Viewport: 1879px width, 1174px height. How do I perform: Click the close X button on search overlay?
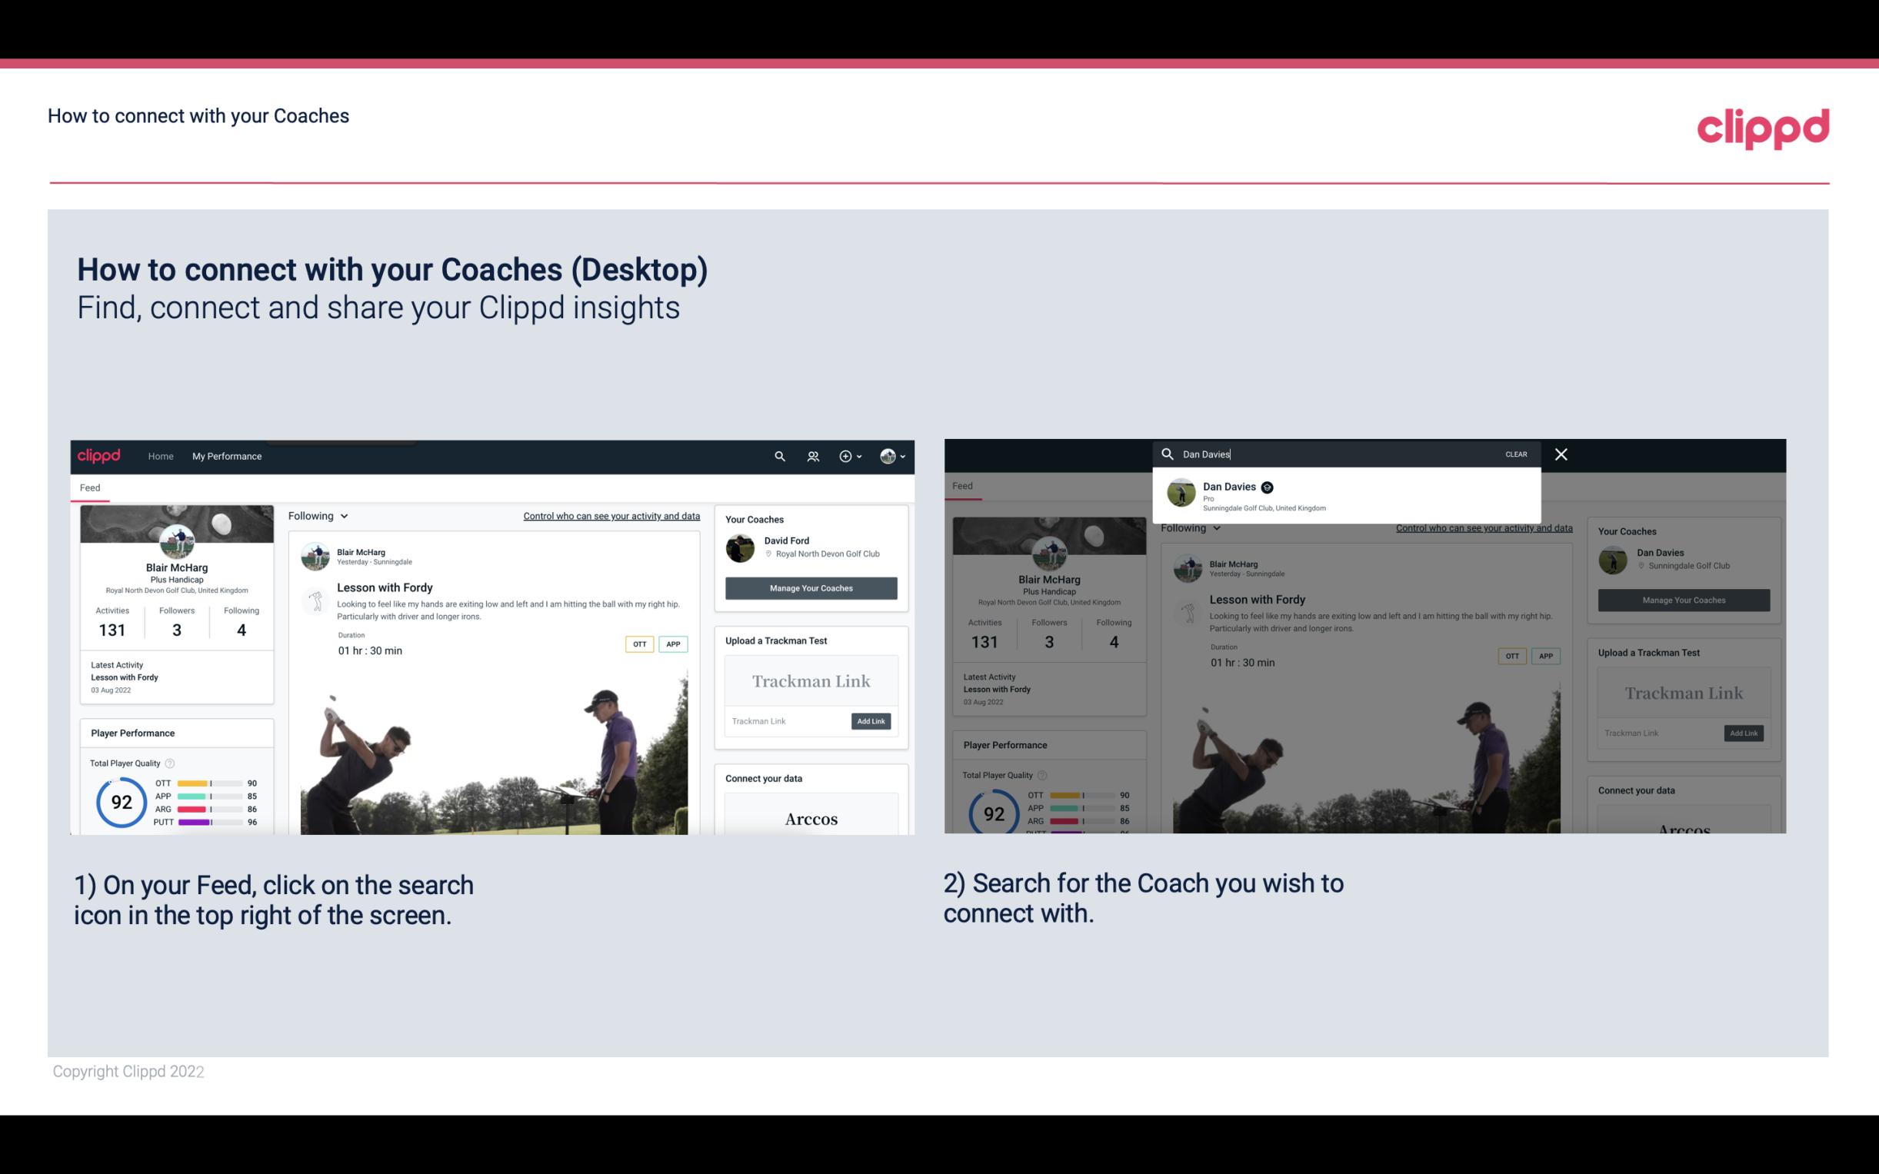pos(1561,453)
